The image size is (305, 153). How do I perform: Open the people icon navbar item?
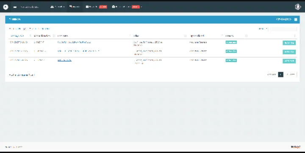pyautogui.click(x=57, y=7)
